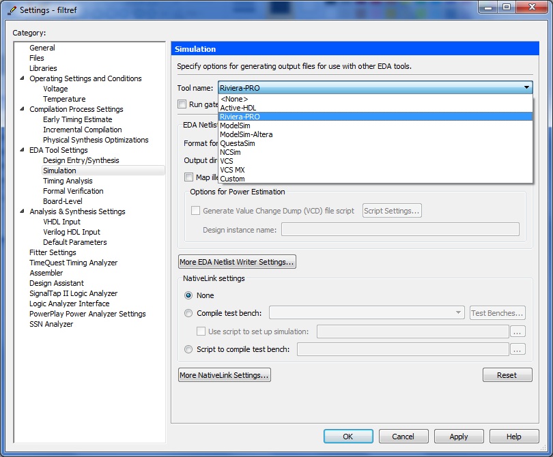Screen dimensions: 553x457
Task: Open More EDA Netlist Writer Settings
Action: (237, 262)
